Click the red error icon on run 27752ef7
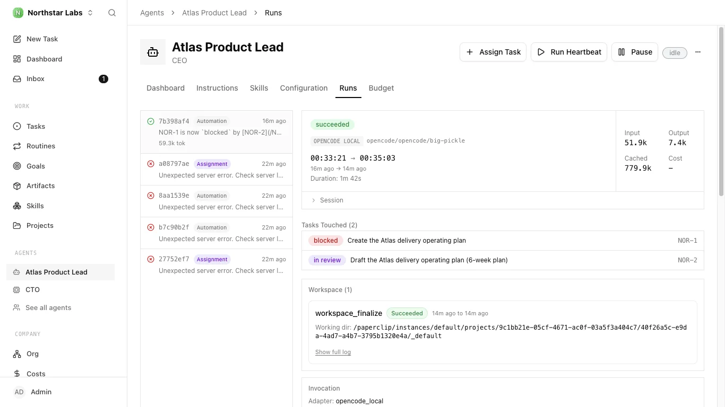 pos(151,259)
